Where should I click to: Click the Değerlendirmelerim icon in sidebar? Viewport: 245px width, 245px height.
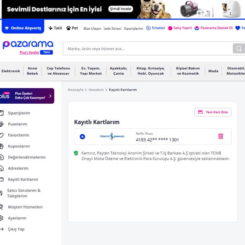[2, 157]
